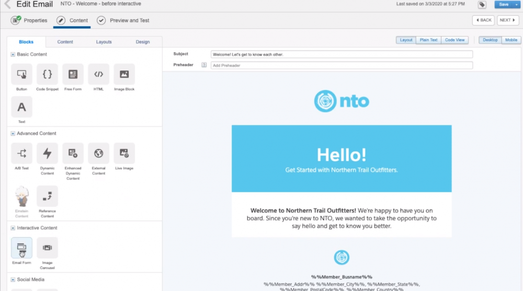Select Desktop preview mode
The width and height of the screenshot is (523, 291).
[x=490, y=40]
